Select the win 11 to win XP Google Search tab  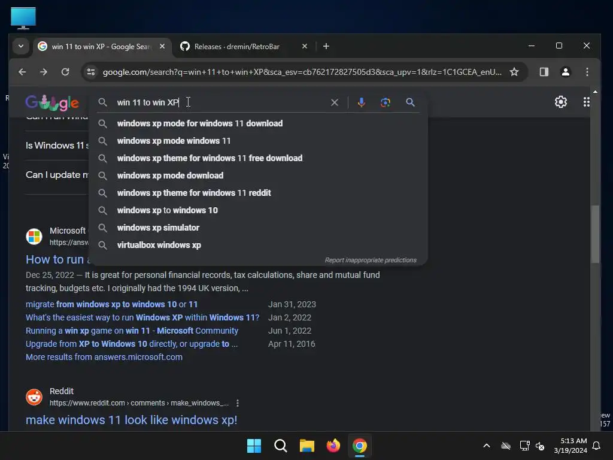[x=102, y=47]
